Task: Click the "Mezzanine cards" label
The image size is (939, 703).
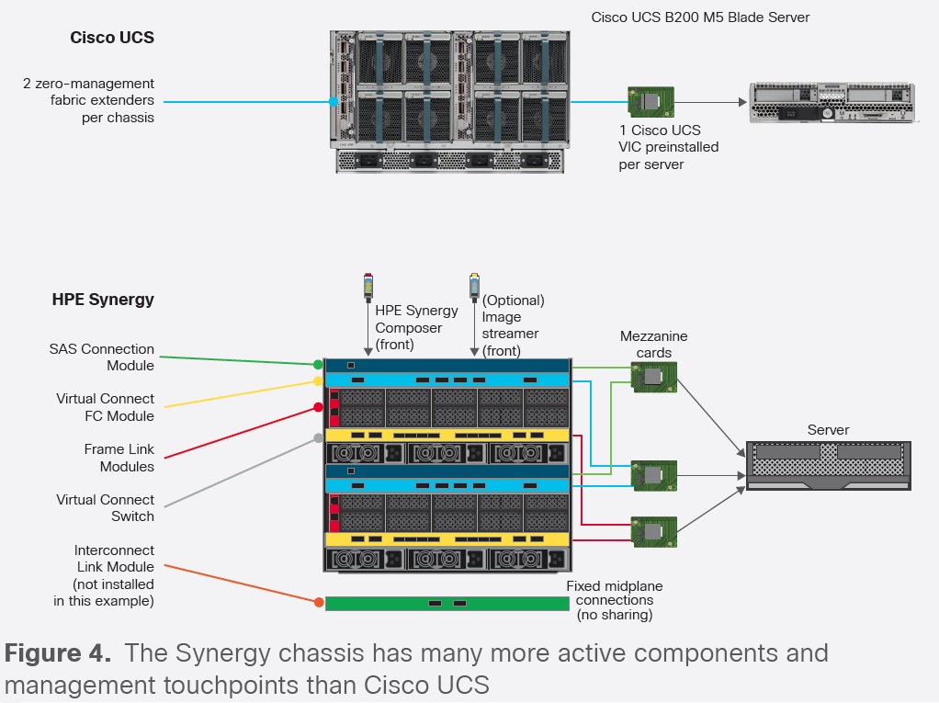Action: click(654, 345)
